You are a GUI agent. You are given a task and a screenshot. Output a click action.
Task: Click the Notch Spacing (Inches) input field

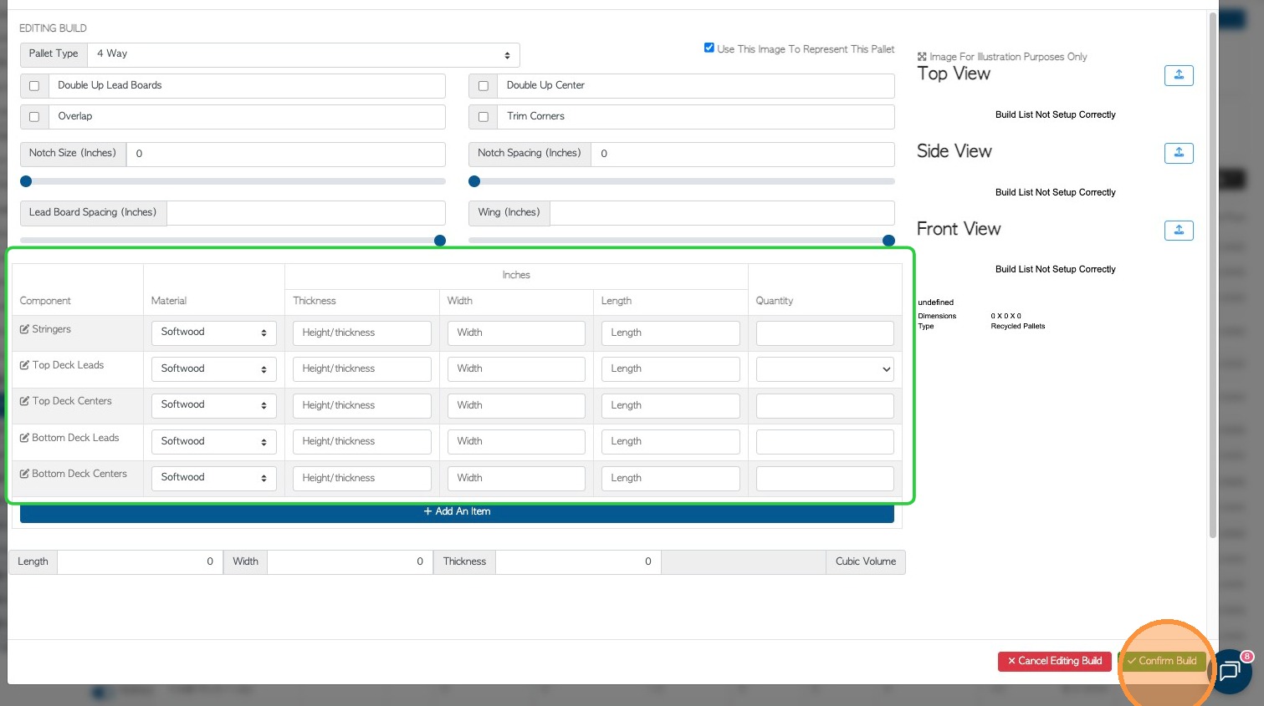tap(743, 154)
